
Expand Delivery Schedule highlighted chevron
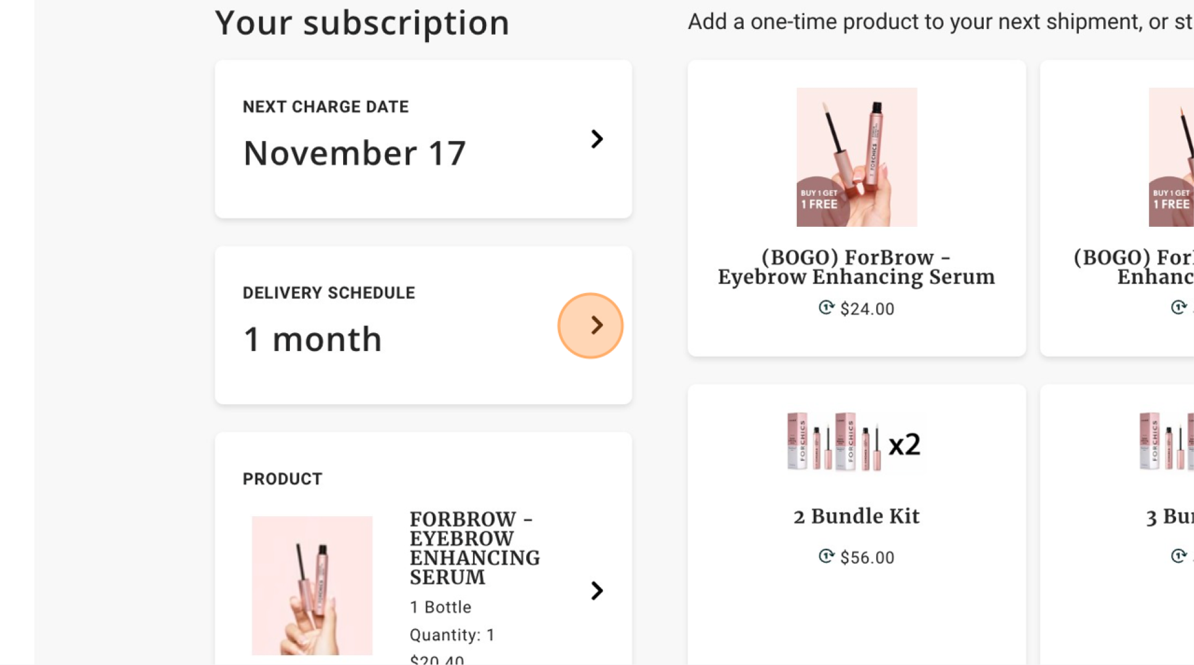pos(591,326)
